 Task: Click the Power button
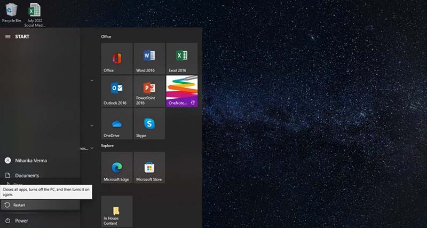(x=21, y=221)
